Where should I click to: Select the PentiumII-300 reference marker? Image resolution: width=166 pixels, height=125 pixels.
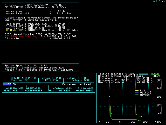[x=60, y=91]
